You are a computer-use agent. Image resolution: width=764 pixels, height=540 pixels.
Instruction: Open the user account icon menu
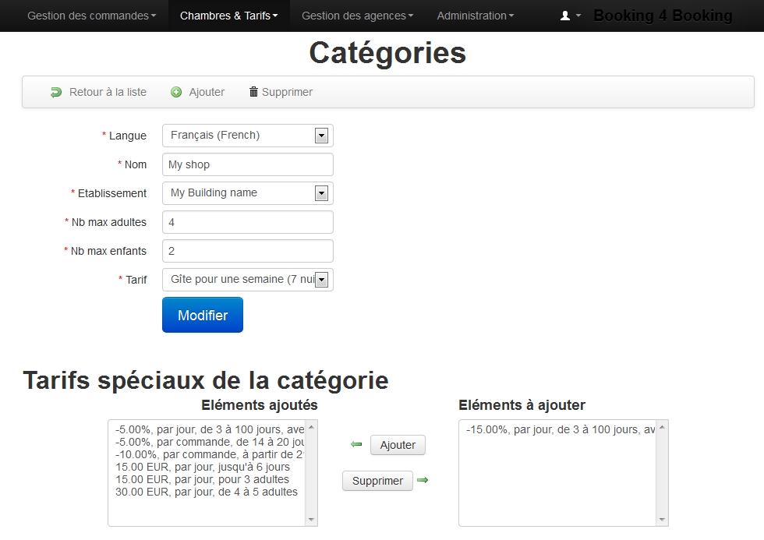[570, 16]
